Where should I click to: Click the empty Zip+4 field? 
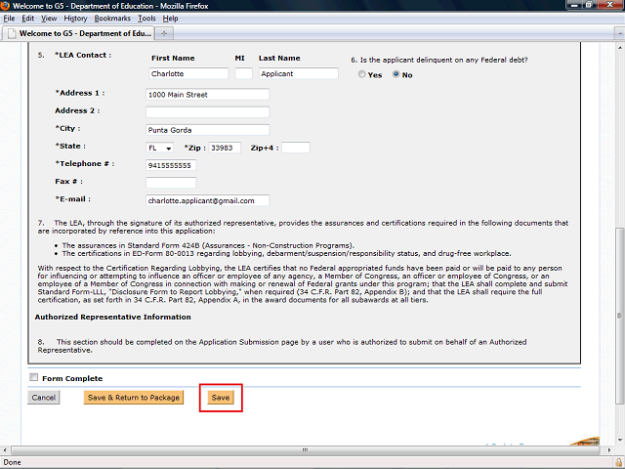[x=295, y=148]
